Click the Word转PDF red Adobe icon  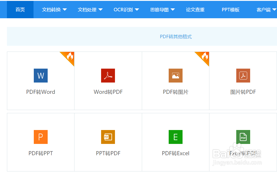(x=108, y=76)
